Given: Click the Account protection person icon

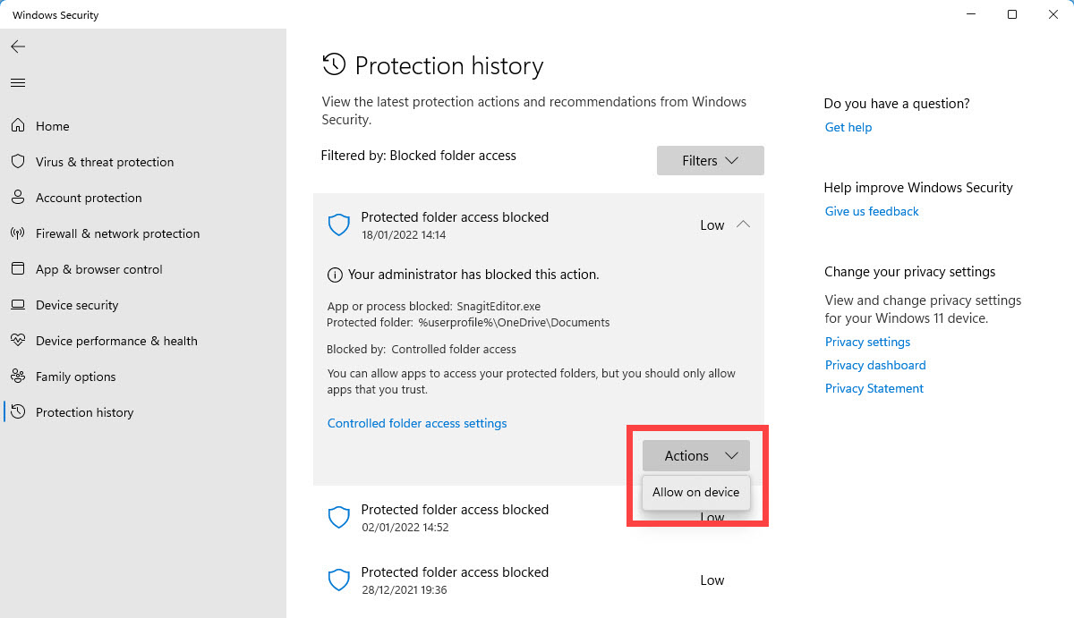Looking at the screenshot, I should coord(17,198).
